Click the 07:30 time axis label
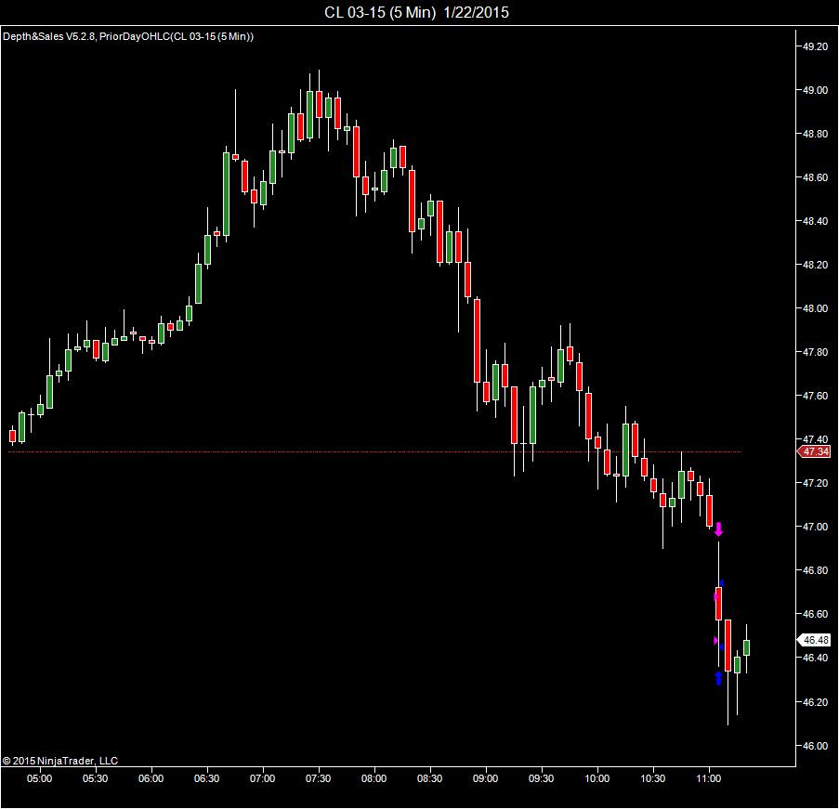Image resolution: width=839 pixels, height=809 pixels. click(x=319, y=778)
